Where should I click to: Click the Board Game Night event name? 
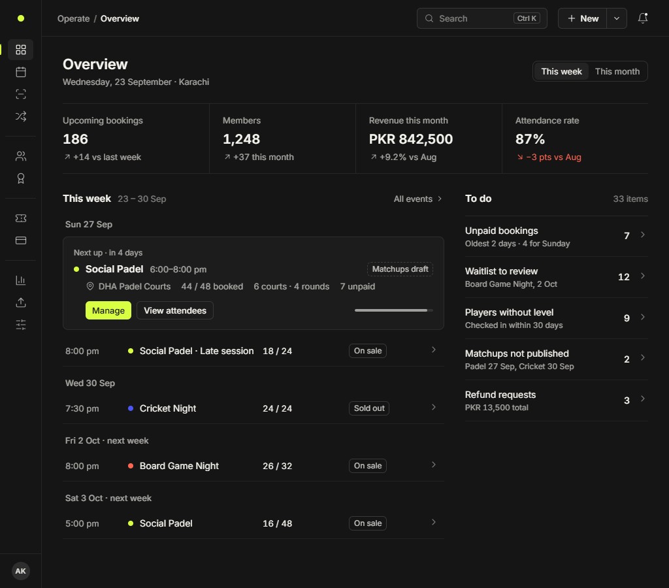[x=179, y=466]
